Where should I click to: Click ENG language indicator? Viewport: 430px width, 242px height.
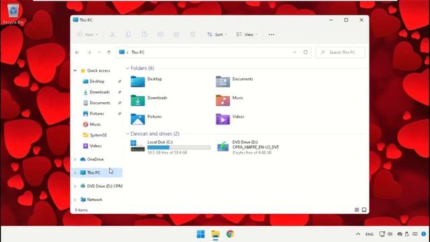point(370,235)
